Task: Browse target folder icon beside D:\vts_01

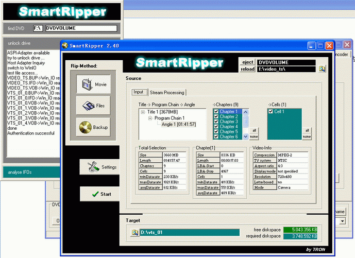Action: click(x=134, y=232)
